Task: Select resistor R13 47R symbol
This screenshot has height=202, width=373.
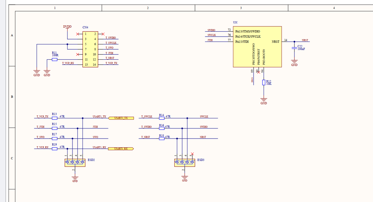Action: pos(55,118)
